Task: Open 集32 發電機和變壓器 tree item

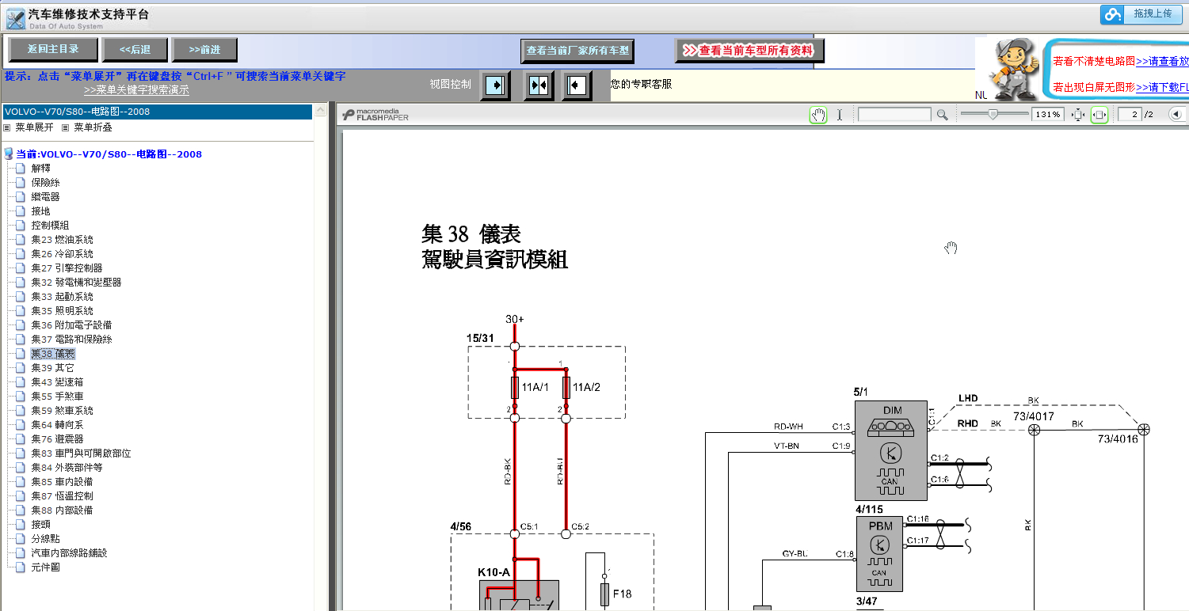Action: point(77,283)
